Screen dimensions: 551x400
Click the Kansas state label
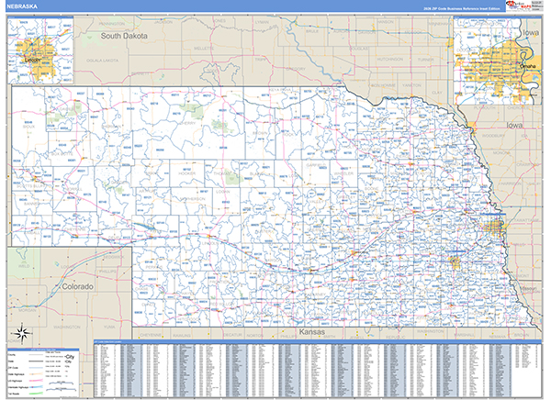(x=312, y=331)
